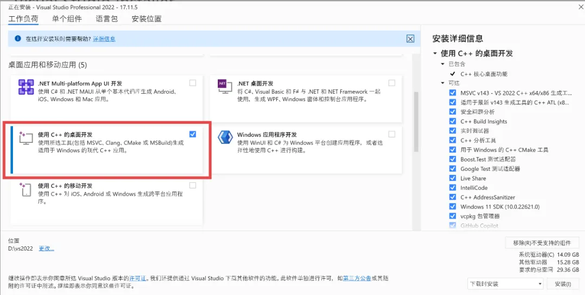Collapse 使用 C++ 的桌面开发 details section
The image size is (585, 295).
click(x=435, y=54)
